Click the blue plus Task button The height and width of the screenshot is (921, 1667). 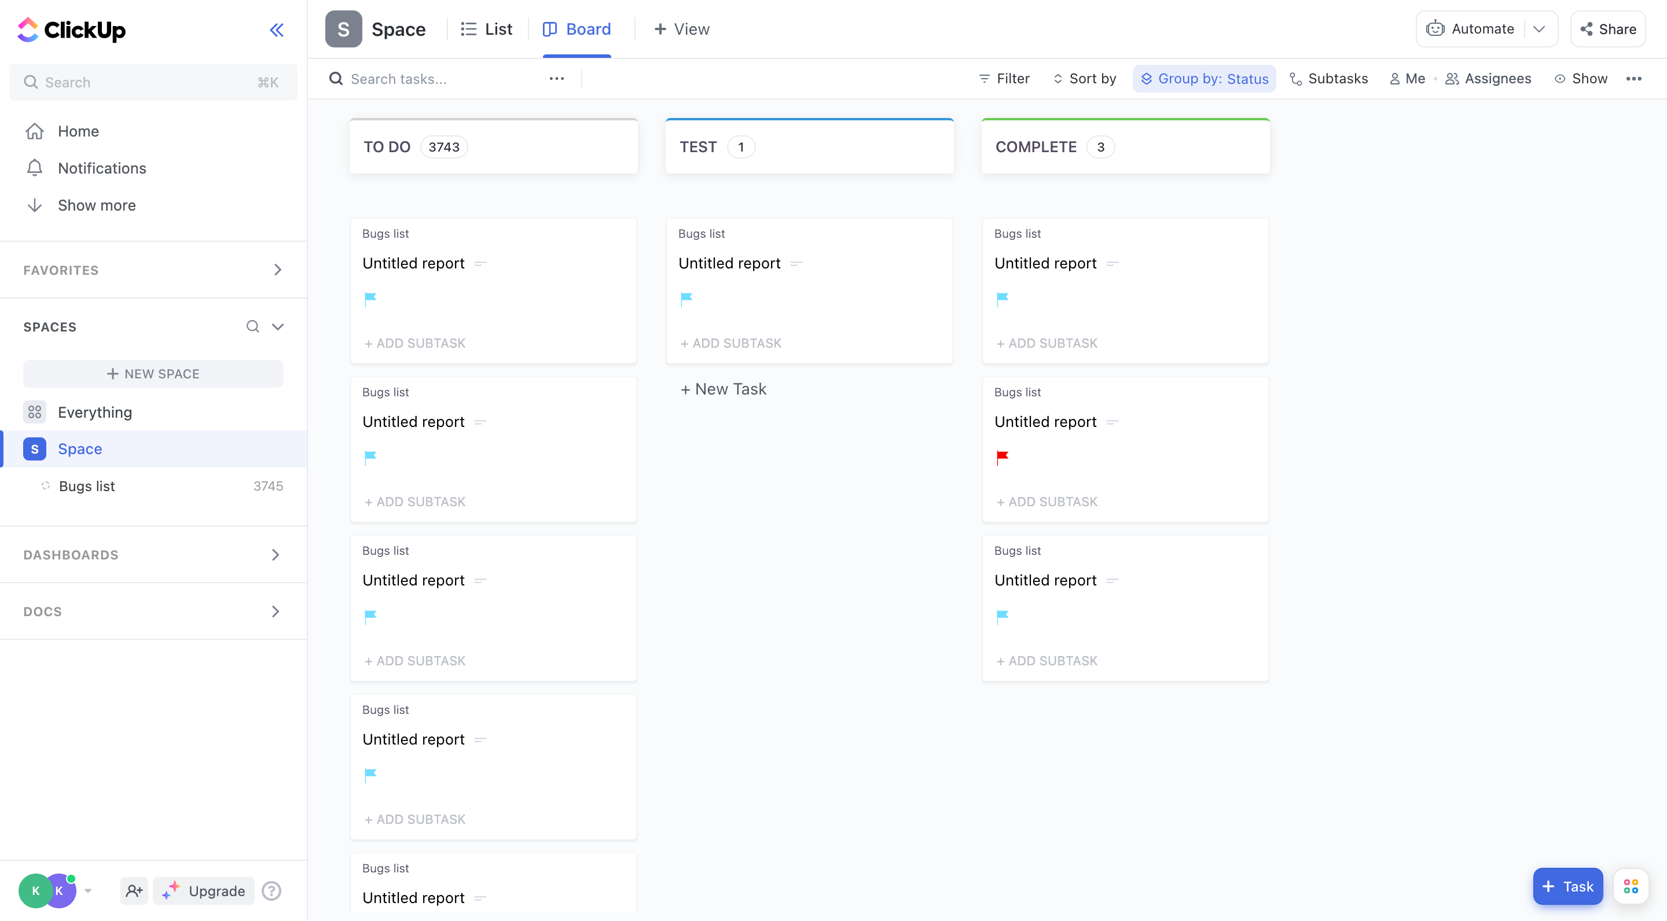click(1567, 886)
